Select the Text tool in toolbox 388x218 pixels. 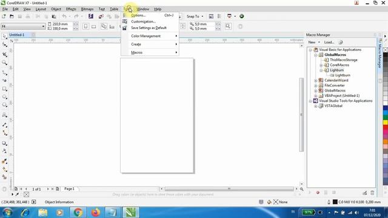[x=4, y=115]
